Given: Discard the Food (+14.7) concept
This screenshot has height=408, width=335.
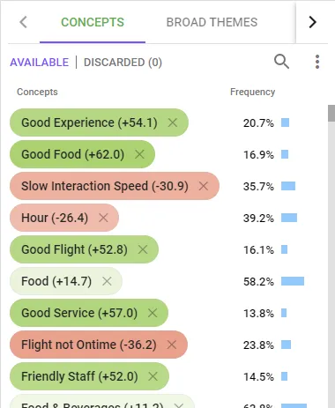Looking at the screenshot, I should pos(107,281).
